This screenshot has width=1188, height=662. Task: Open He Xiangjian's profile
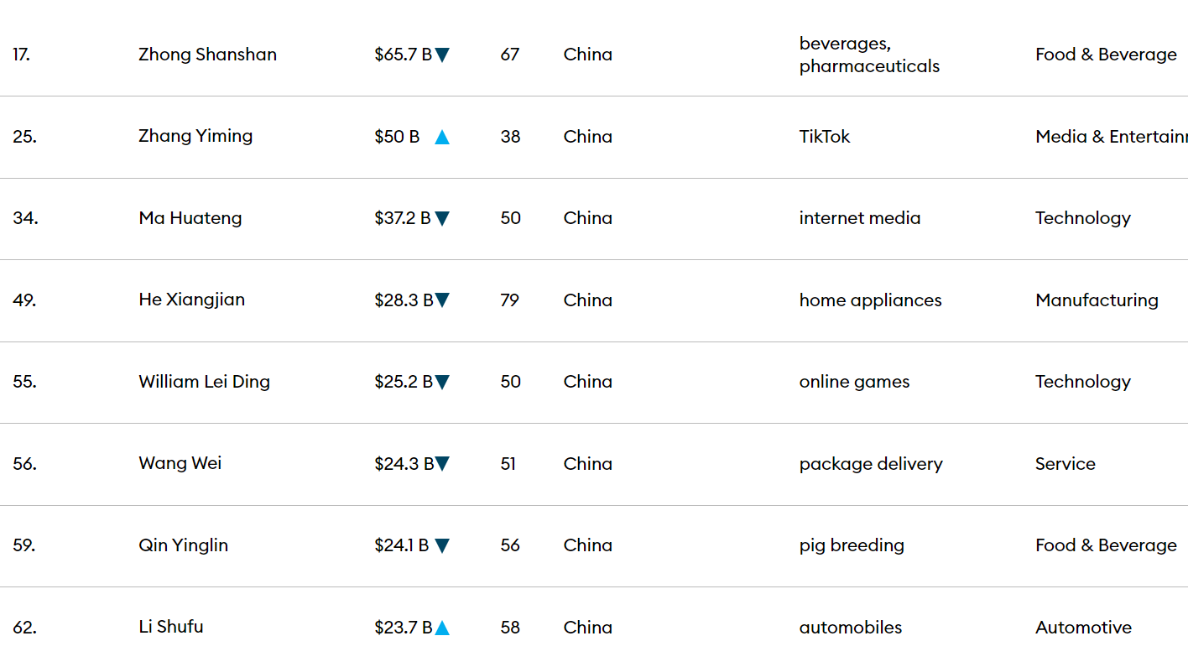[x=192, y=300]
